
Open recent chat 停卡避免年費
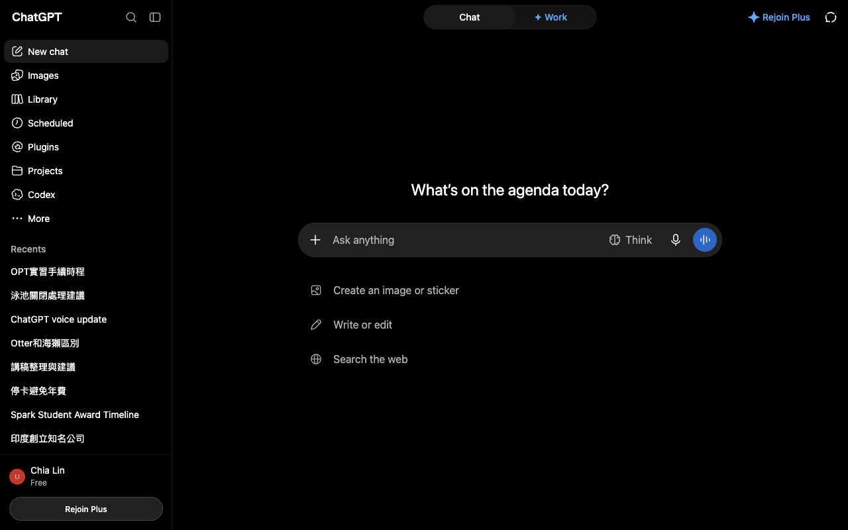(x=86, y=391)
